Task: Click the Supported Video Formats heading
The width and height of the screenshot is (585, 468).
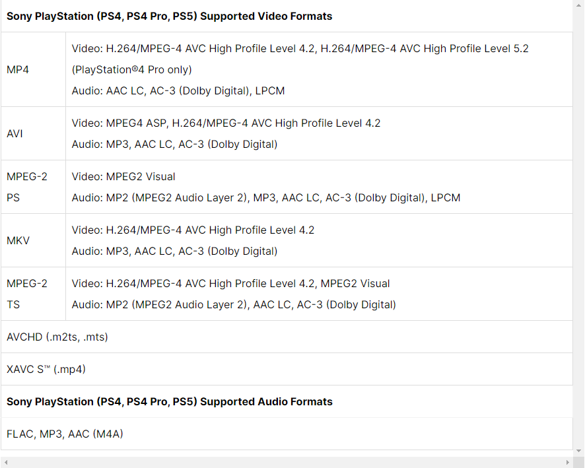Action: pos(170,16)
